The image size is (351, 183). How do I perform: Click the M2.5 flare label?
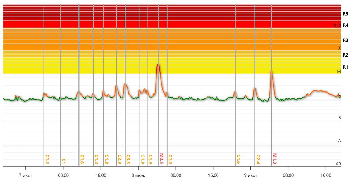click(161, 158)
